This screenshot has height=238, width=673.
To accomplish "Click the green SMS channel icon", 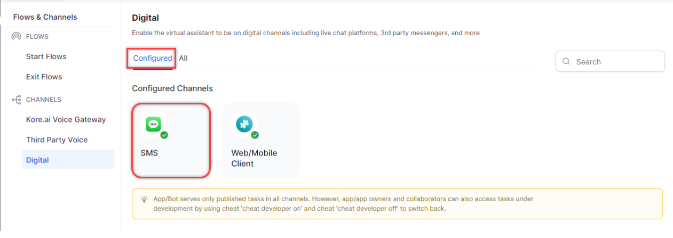I will click(x=153, y=125).
